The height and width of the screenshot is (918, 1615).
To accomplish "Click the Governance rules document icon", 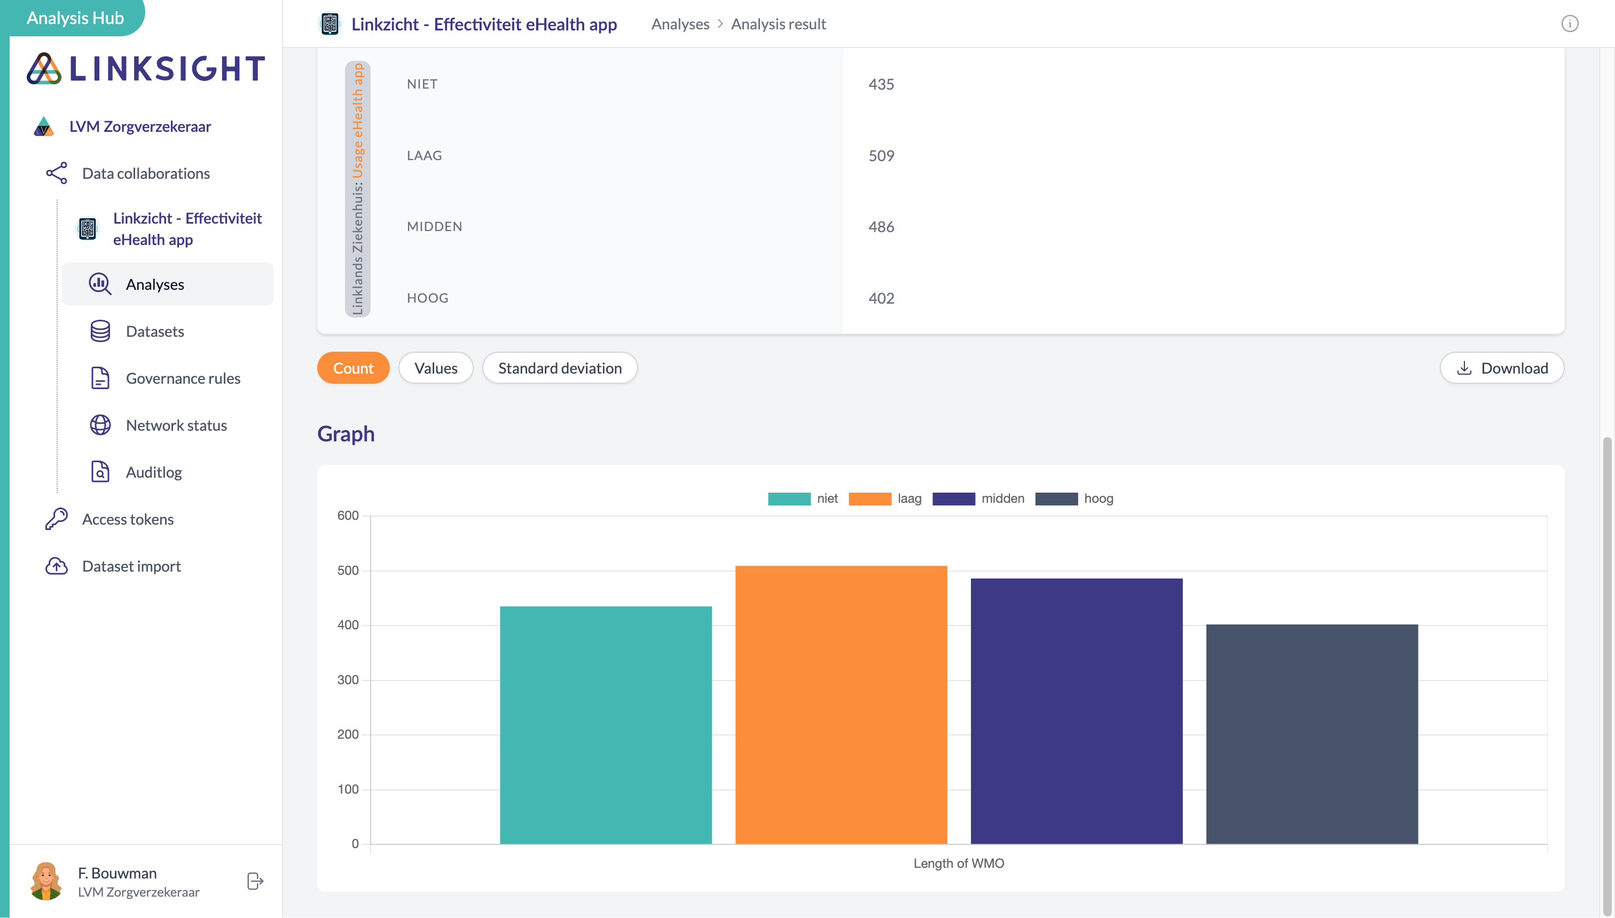I will point(100,378).
